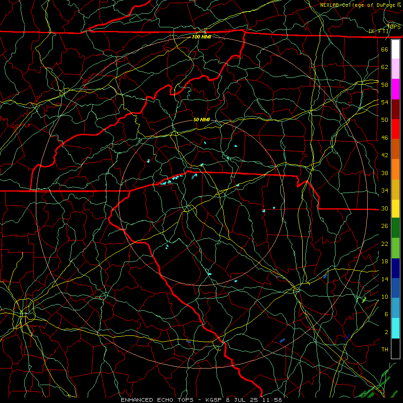Screen dimensions: 403x403
Task: Click the 11:58 timestamp in the caption
Action: tap(272, 400)
